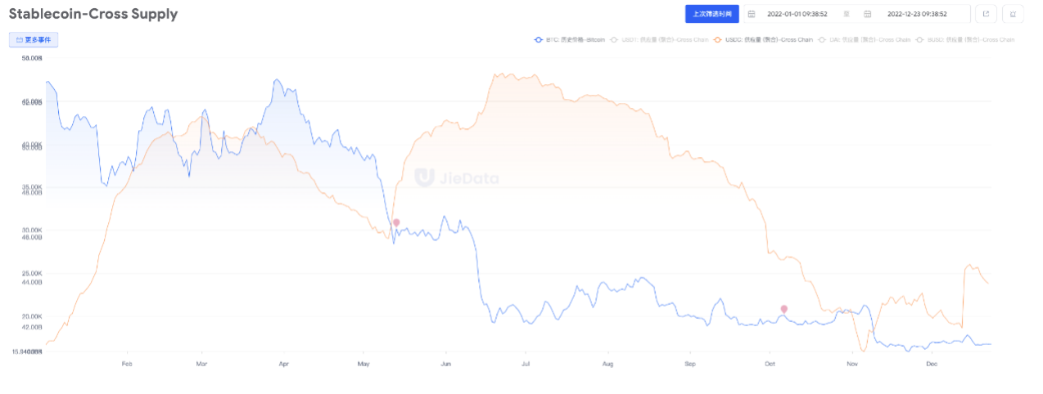
Task: Open the start date 2022-01-01 picker
Action: (797, 14)
